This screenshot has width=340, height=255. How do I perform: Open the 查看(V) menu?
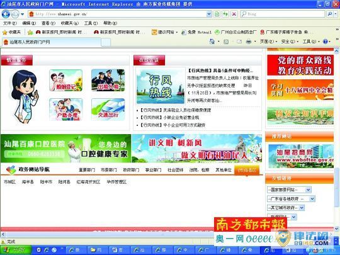point(48,23)
